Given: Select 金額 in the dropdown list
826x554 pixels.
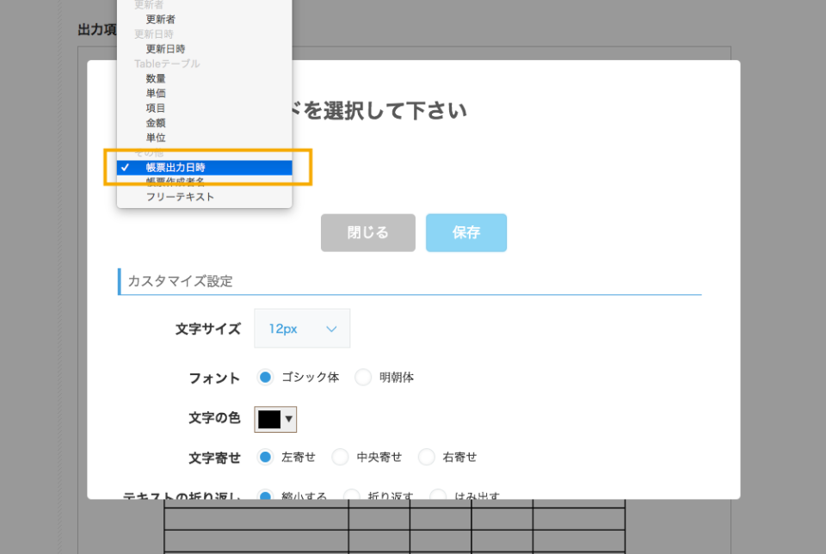Looking at the screenshot, I should click(x=156, y=123).
